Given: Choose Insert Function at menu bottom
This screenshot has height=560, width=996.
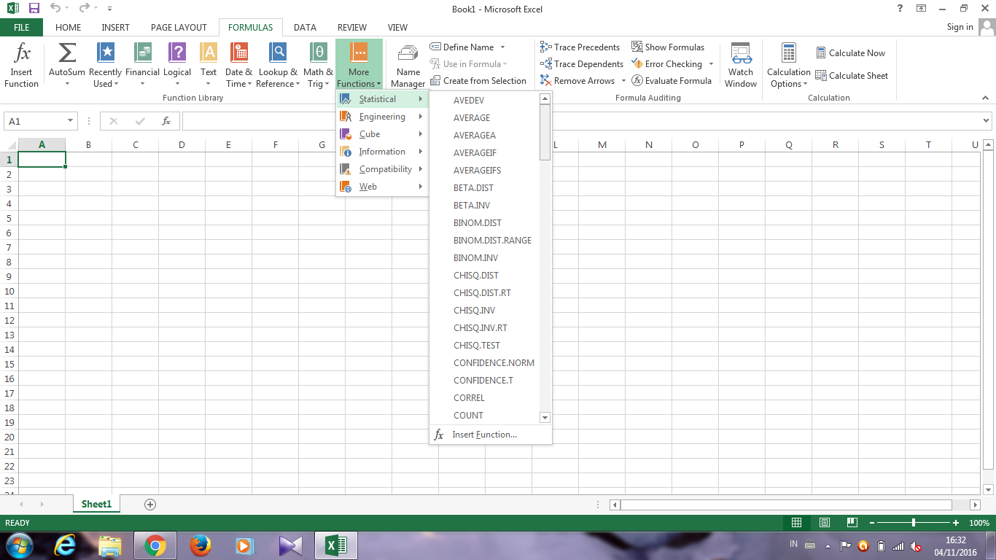Looking at the screenshot, I should click(x=490, y=435).
